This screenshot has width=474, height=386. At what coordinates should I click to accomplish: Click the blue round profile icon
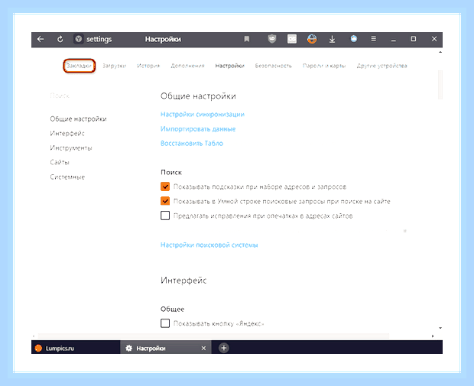pos(354,39)
